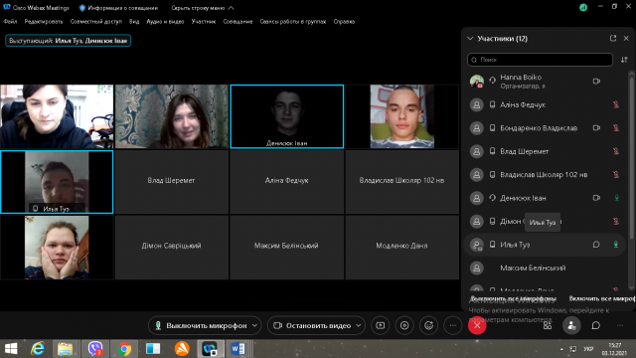The image size is (636, 358).
Task: Click Бондаренко Владислав's camera icon
Action: 596,128
